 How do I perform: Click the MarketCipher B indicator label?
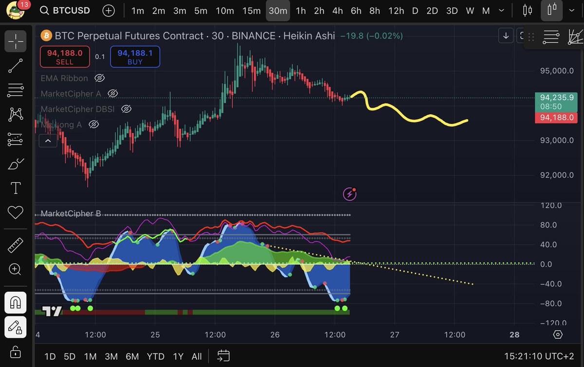(71, 213)
